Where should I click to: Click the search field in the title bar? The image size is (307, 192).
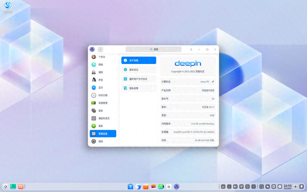tap(153, 49)
